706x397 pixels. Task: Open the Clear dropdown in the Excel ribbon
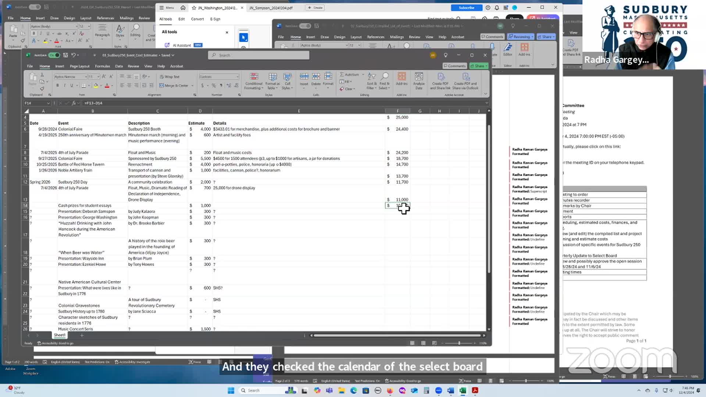click(347, 89)
